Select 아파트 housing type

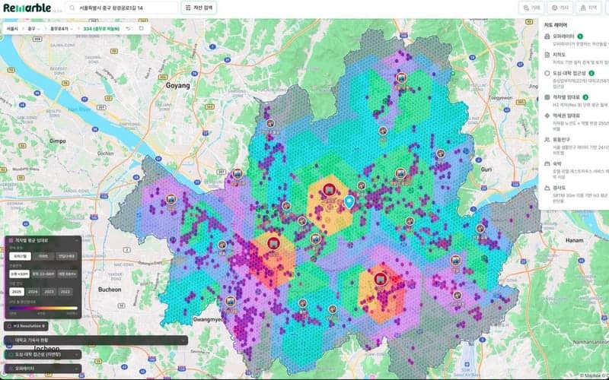43,256
